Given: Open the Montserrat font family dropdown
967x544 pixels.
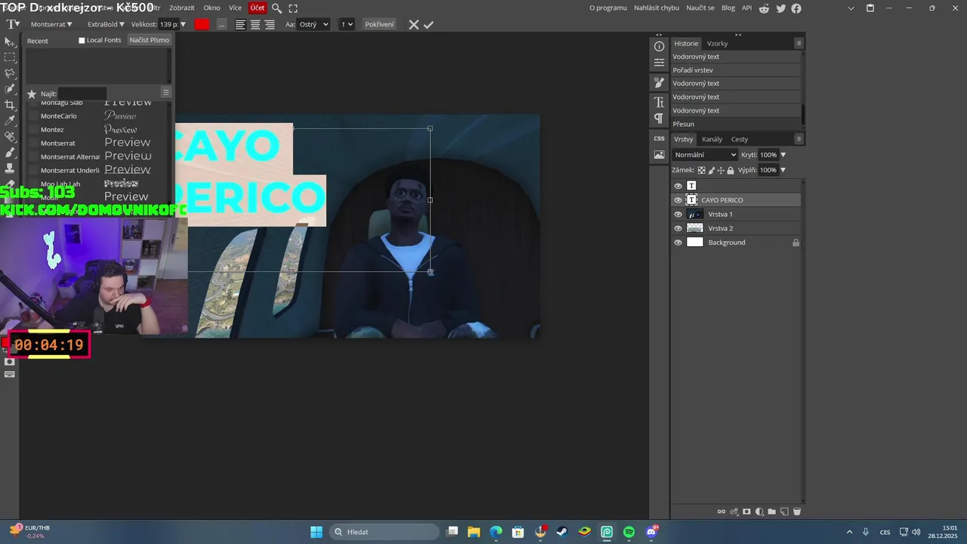Looking at the screenshot, I should click(x=51, y=24).
